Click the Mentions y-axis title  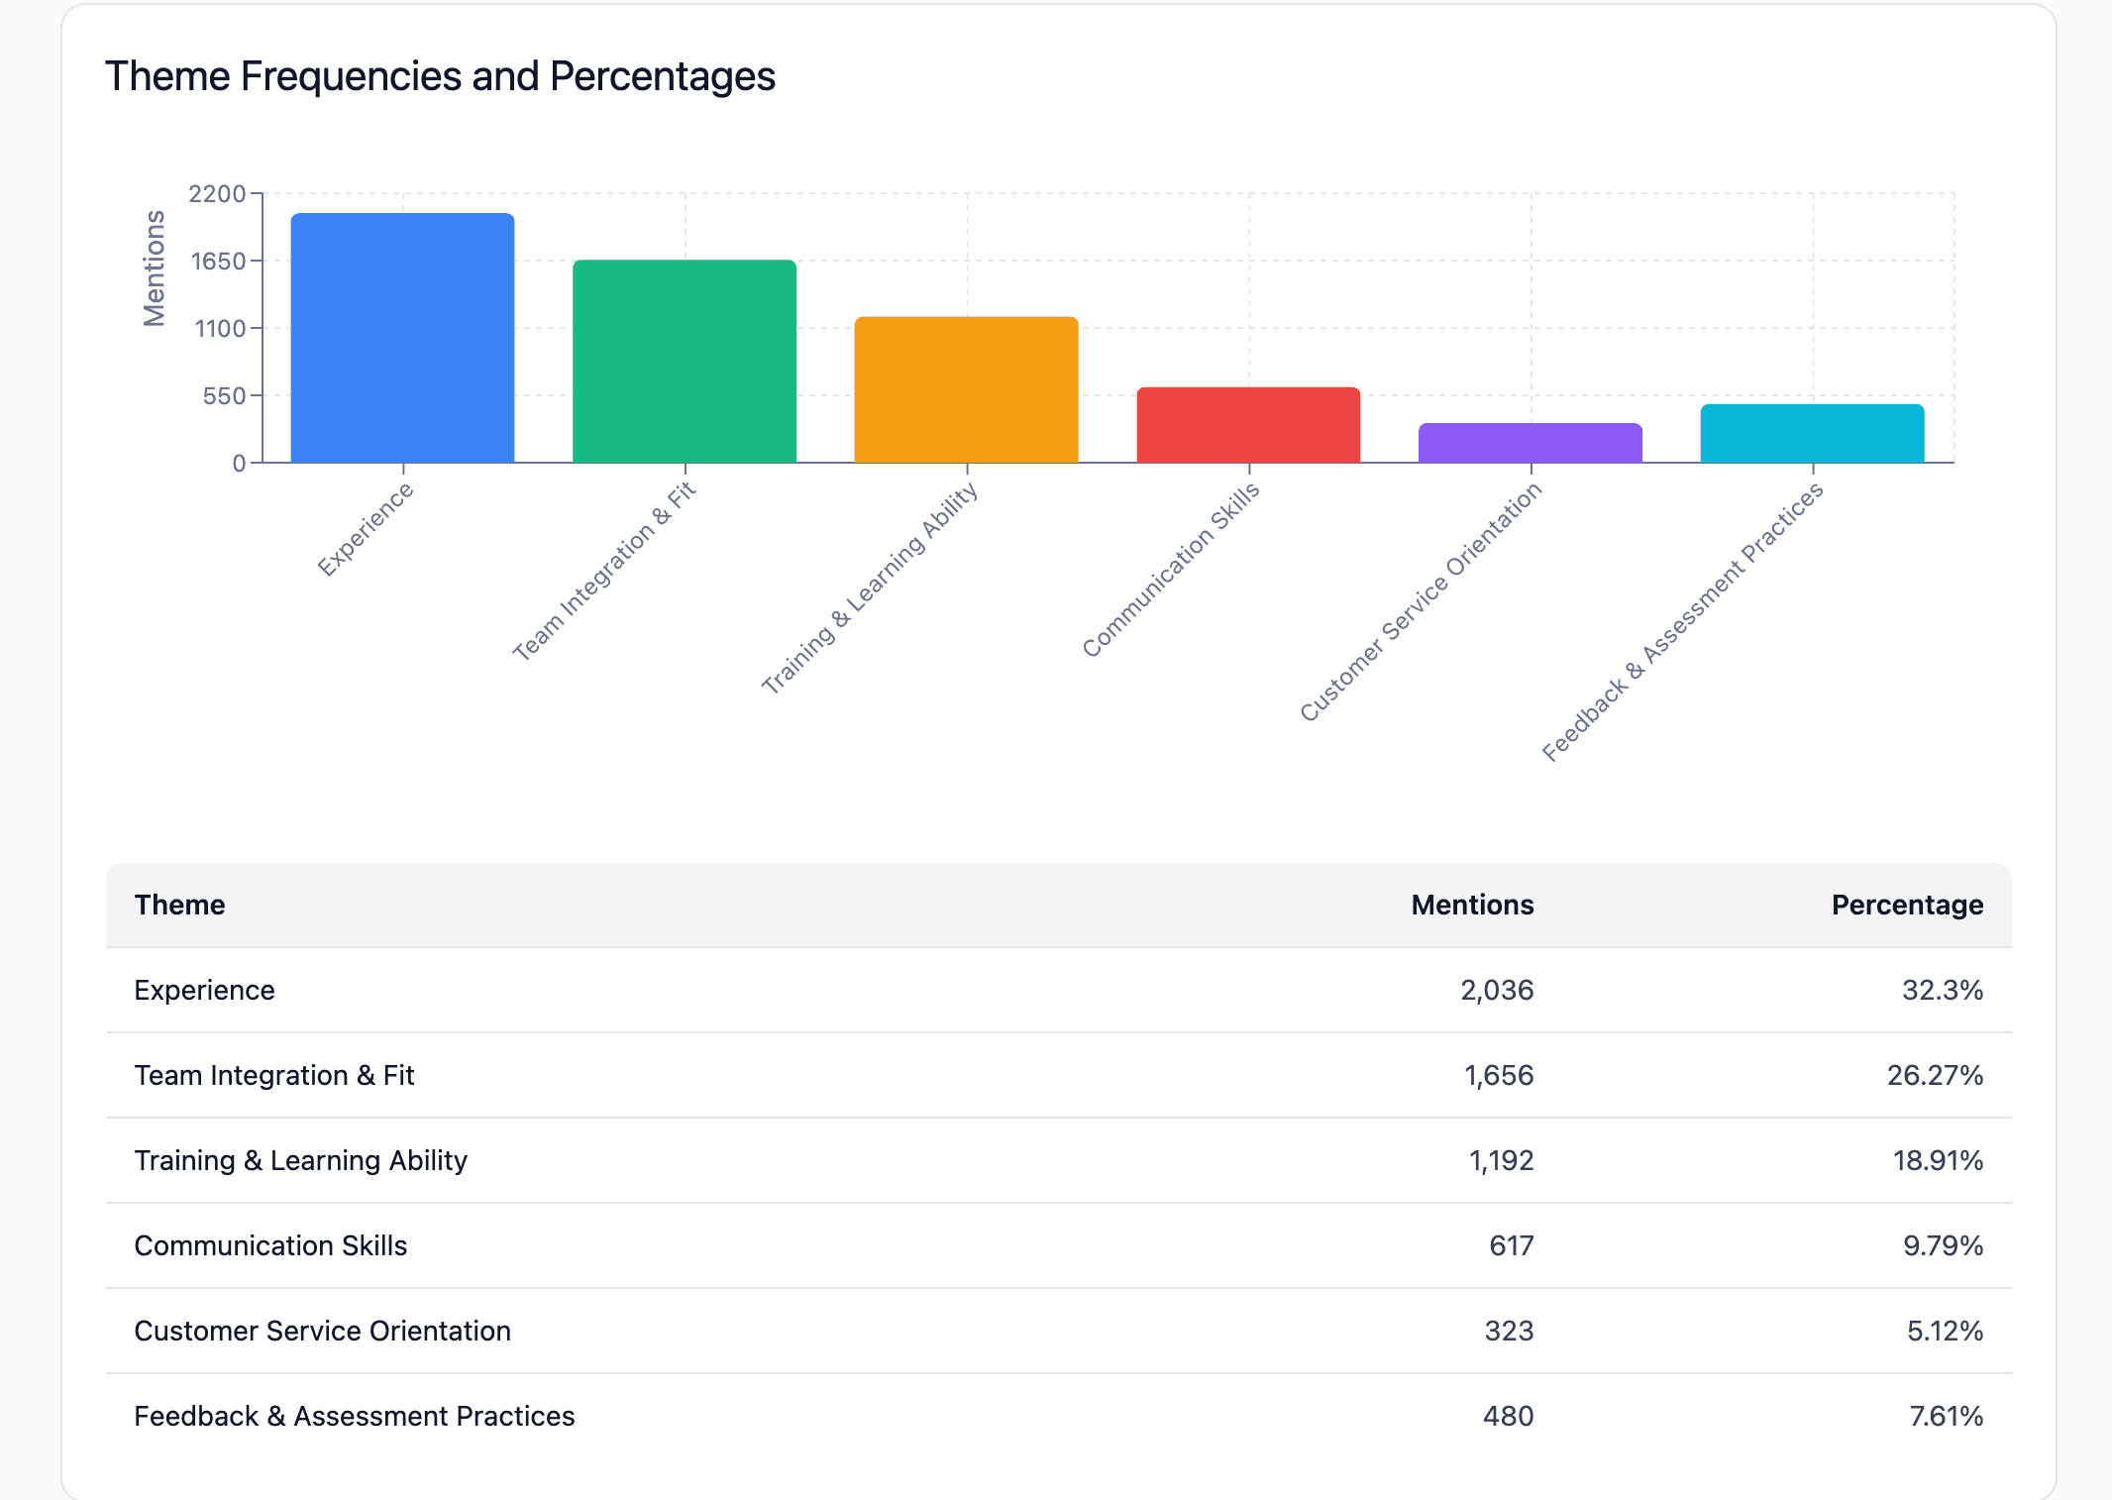tap(155, 268)
